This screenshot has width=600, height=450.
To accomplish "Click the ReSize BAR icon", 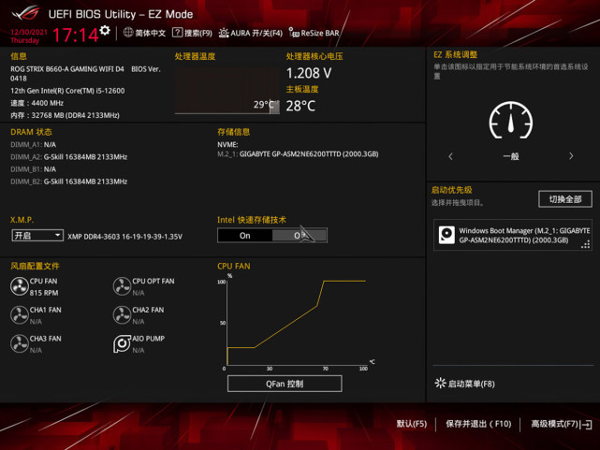I will 294,33.
